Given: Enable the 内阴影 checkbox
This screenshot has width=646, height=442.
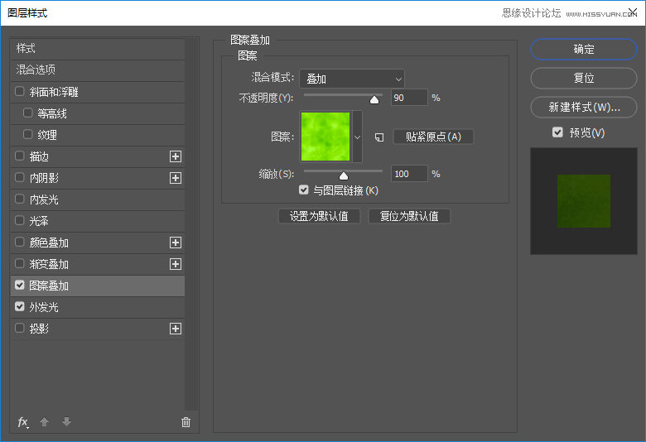Looking at the screenshot, I should pos(19,177).
